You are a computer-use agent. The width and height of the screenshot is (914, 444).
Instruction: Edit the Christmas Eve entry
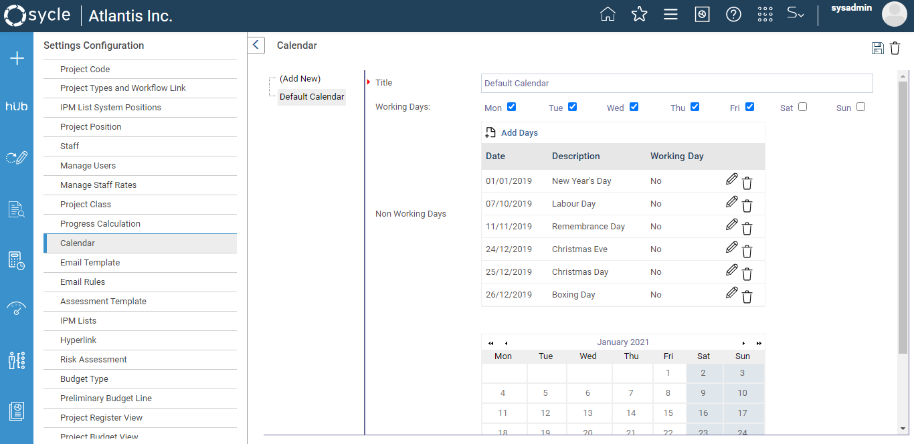[x=732, y=247]
